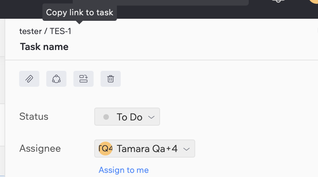Expand the chevron beside Tamara Qa+4

tap(186, 149)
